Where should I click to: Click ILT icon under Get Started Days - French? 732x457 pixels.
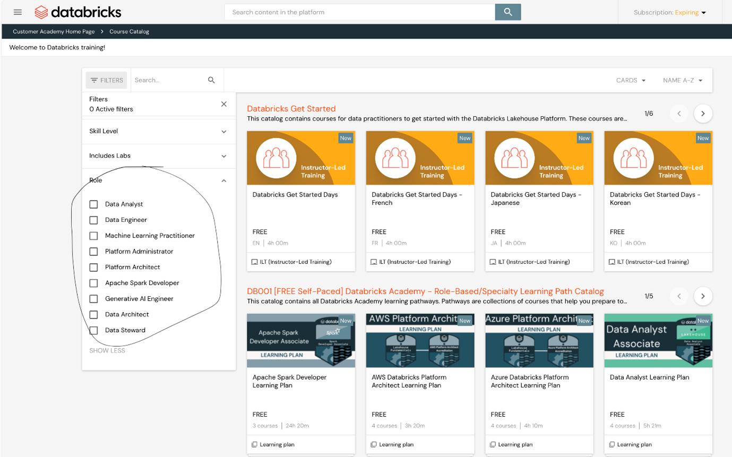374,262
